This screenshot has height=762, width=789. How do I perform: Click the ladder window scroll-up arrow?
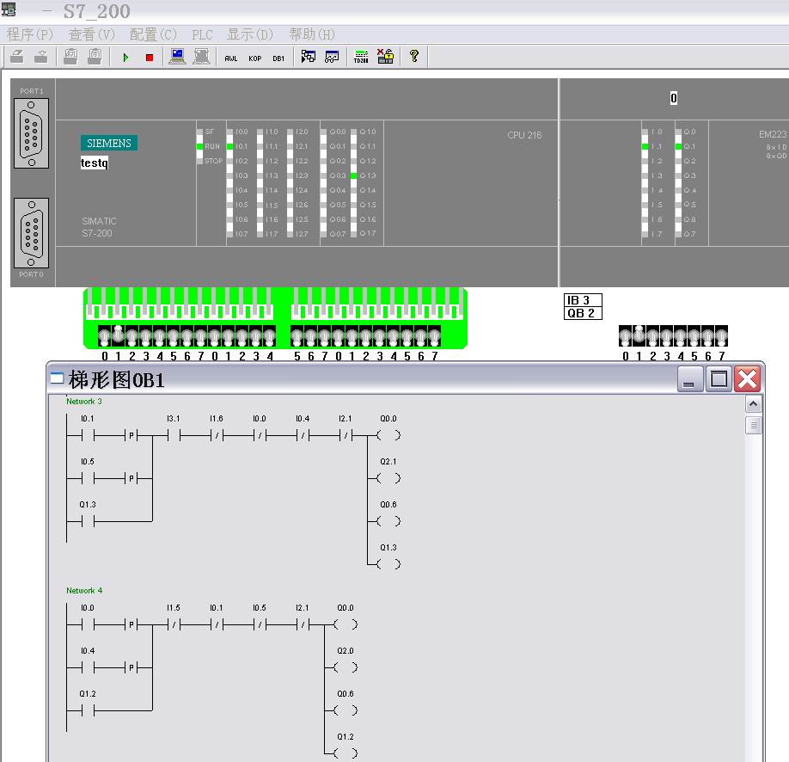click(x=753, y=404)
